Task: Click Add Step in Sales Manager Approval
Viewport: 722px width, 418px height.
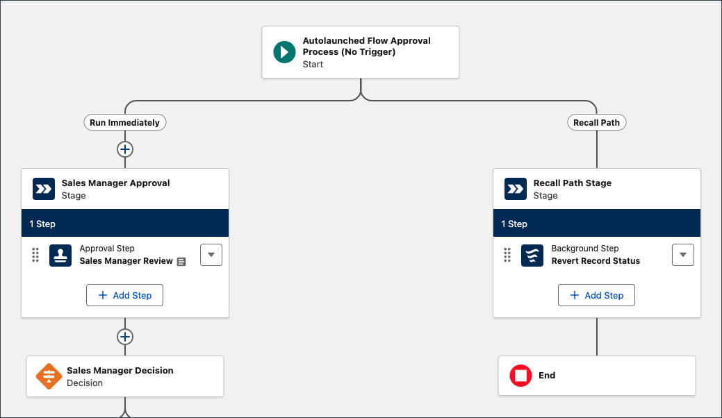Action: tap(124, 295)
